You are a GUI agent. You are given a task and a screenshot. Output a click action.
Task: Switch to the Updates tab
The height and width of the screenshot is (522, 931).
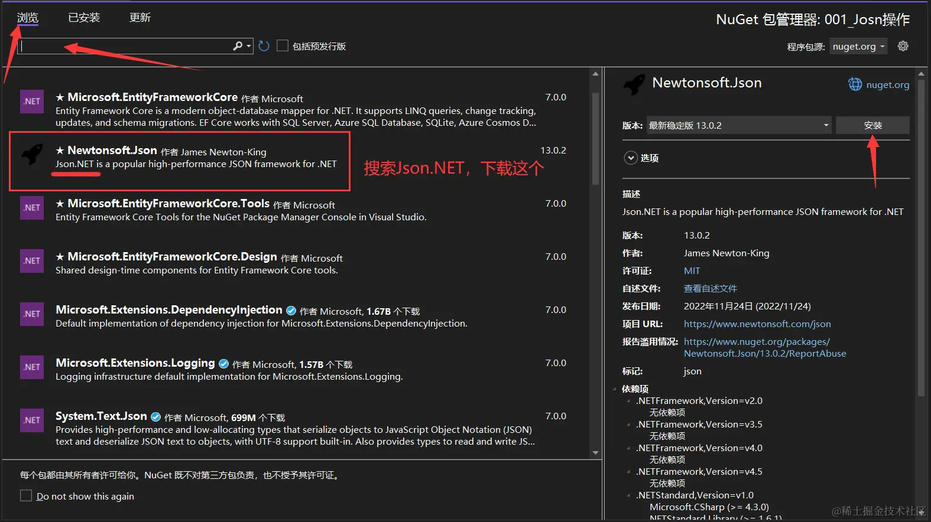[140, 18]
